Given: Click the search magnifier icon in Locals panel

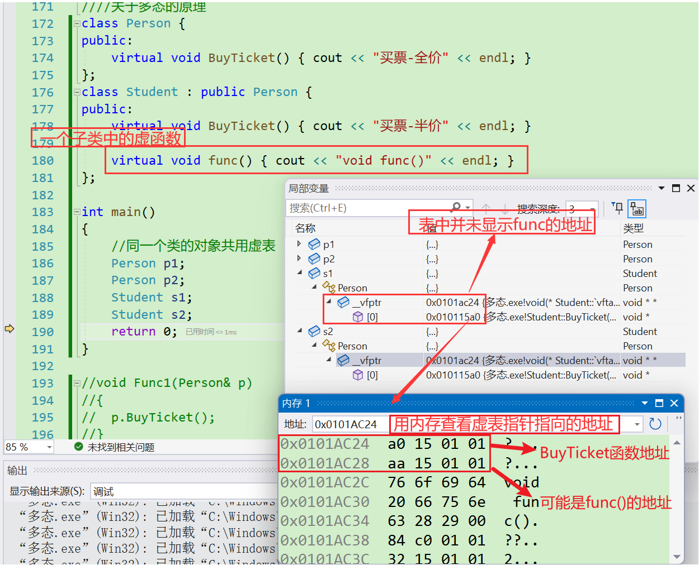Looking at the screenshot, I should click(456, 207).
